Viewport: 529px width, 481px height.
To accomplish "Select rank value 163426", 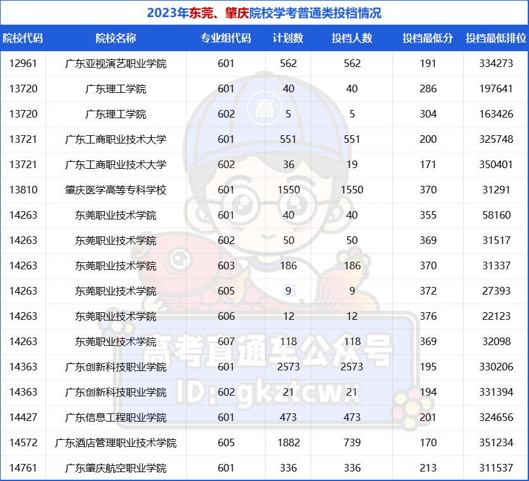I will (x=496, y=114).
